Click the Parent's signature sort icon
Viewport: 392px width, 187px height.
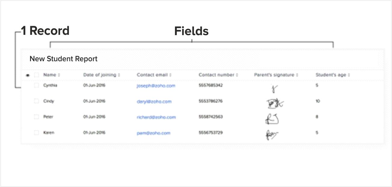(297, 75)
